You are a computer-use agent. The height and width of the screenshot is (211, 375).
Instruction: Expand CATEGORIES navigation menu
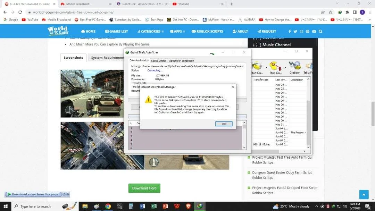(x=150, y=31)
